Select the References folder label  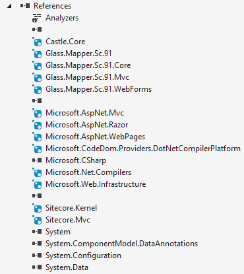pos(52,6)
